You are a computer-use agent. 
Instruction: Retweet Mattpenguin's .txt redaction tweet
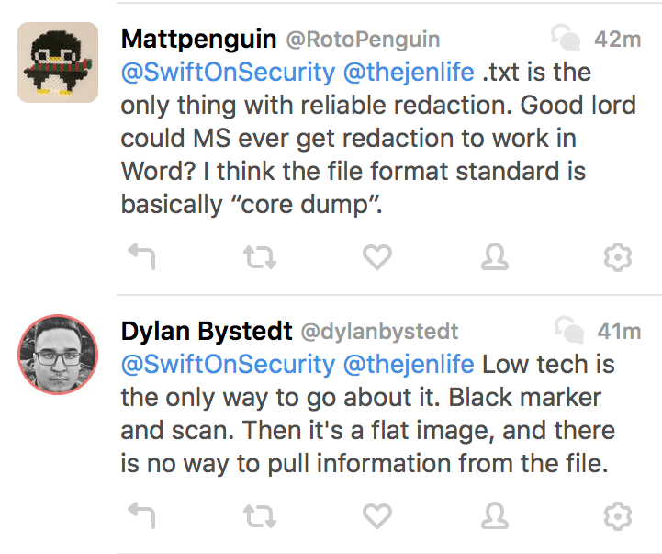coord(260,258)
